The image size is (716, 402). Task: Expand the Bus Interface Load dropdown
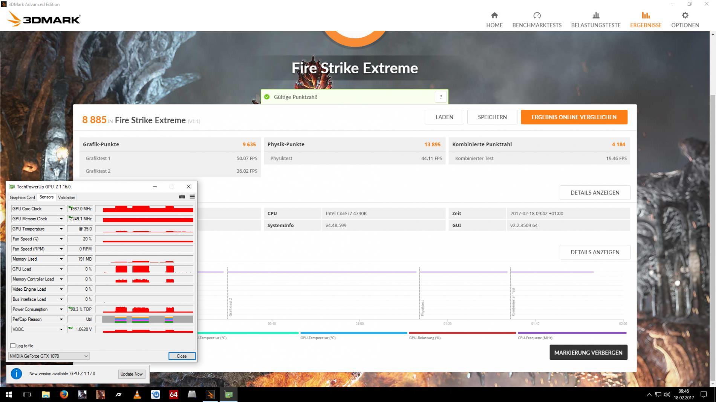[x=61, y=299]
